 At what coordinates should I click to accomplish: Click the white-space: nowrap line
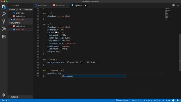tap(58, 46)
